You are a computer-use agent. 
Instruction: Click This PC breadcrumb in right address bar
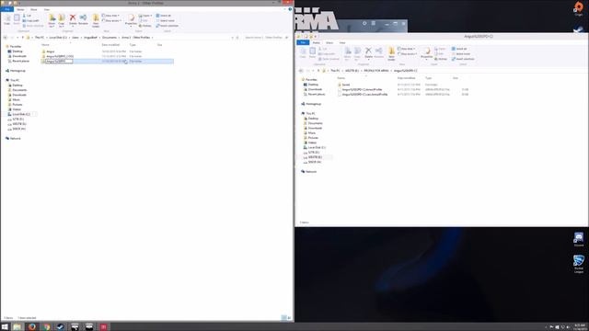pos(335,71)
